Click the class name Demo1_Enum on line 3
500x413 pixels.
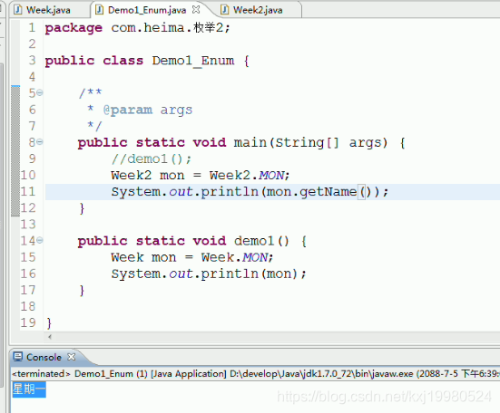(193, 61)
